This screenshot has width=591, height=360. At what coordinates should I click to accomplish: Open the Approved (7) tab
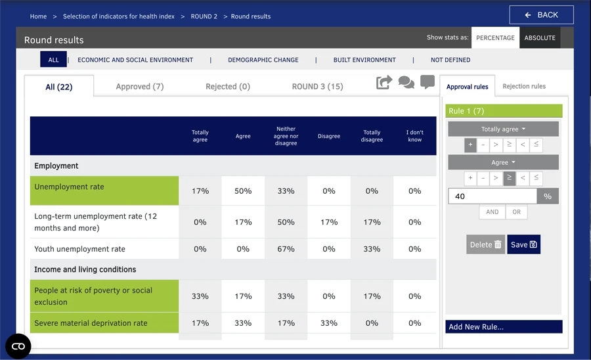[x=140, y=86]
